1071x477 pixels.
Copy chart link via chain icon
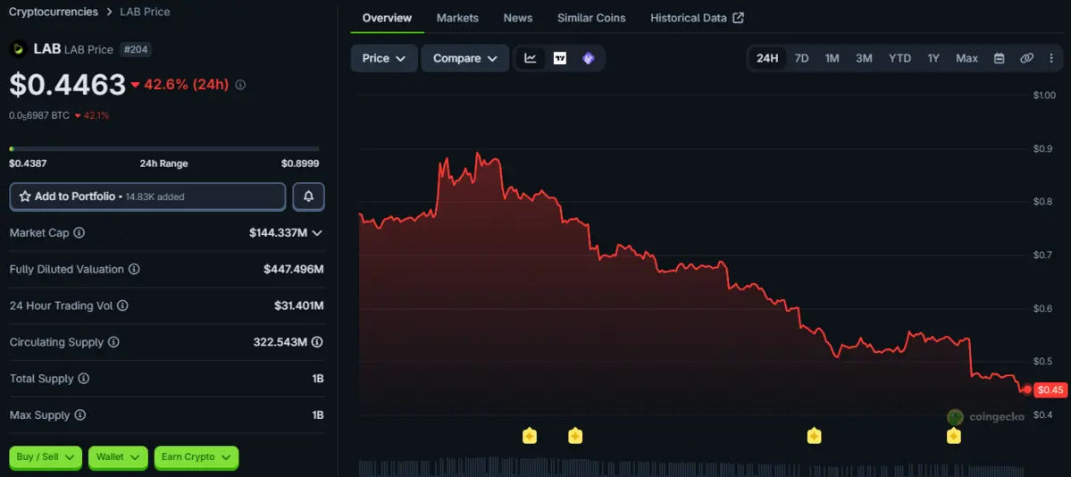point(1026,58)
